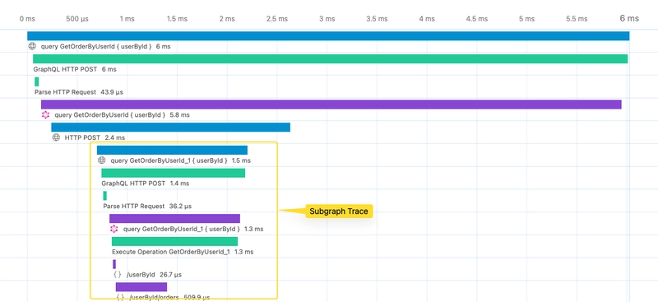The width and height of the screenshot is (658, 302).
Task: Select the blue HTTP POST 2.4 ms bar
Action: (x=171, y=128)
